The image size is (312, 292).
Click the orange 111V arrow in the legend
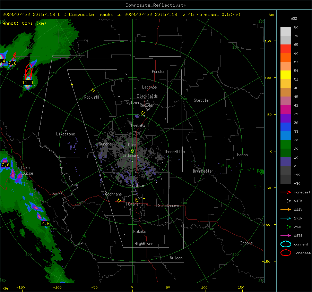[x=286, y=209]
